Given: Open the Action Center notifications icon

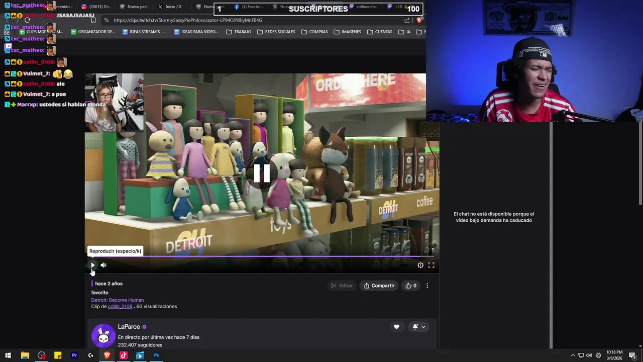Looking at the screenshot, I should [632, 355].
